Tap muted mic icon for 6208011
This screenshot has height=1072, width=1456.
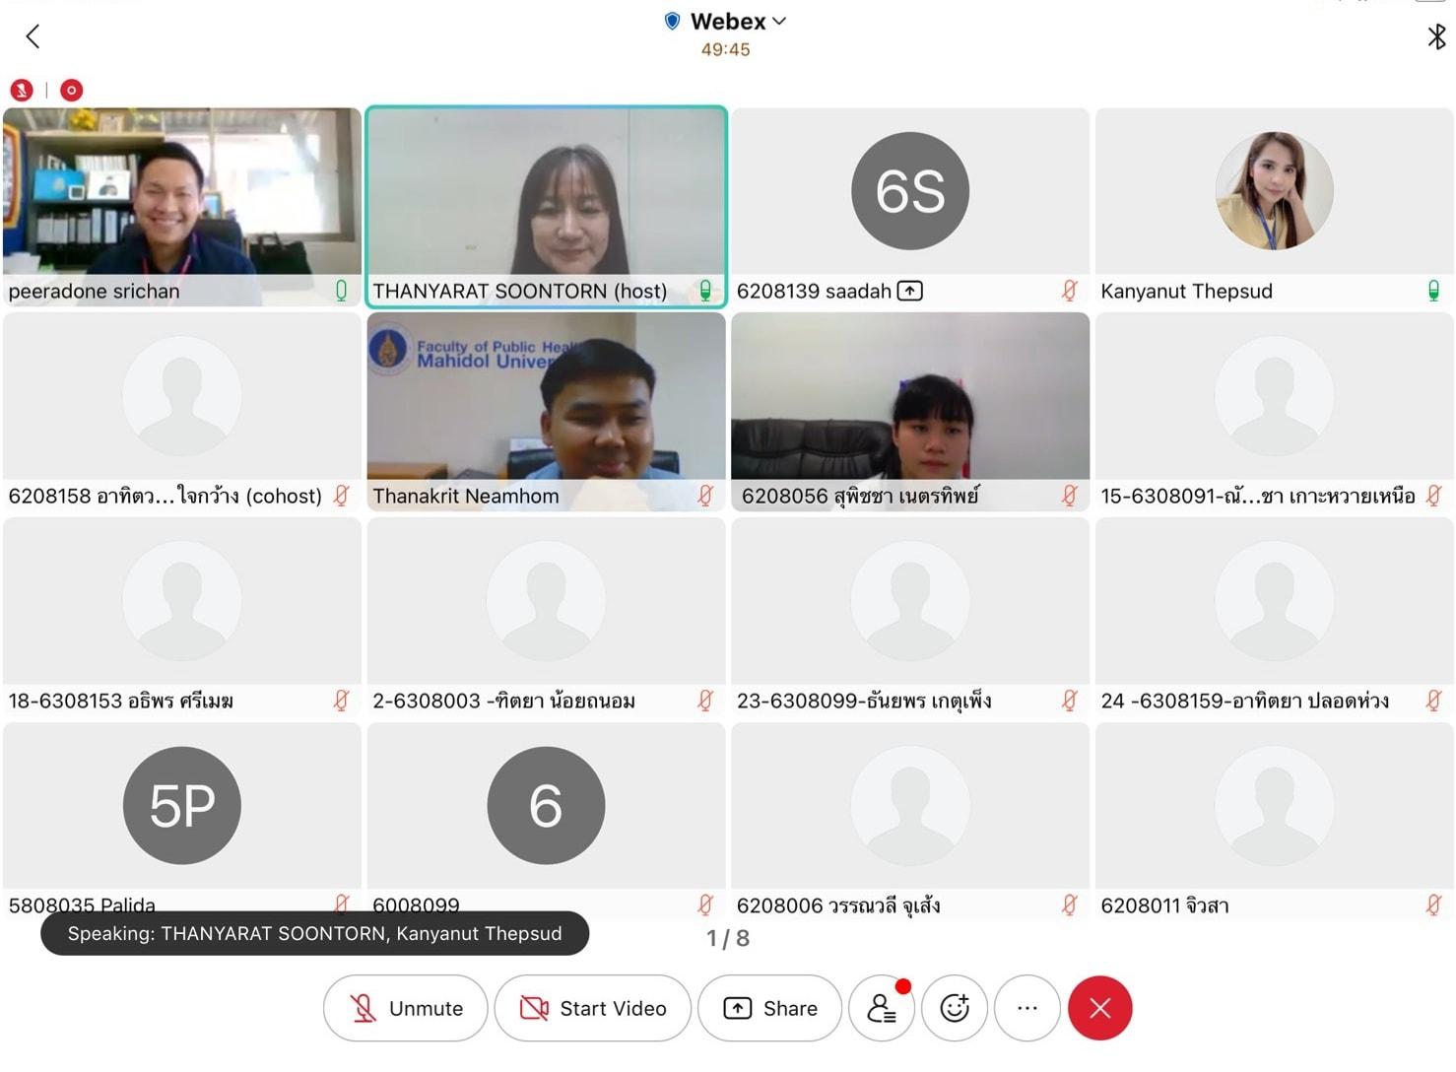pyautogui.click(x=1433, y=904)
